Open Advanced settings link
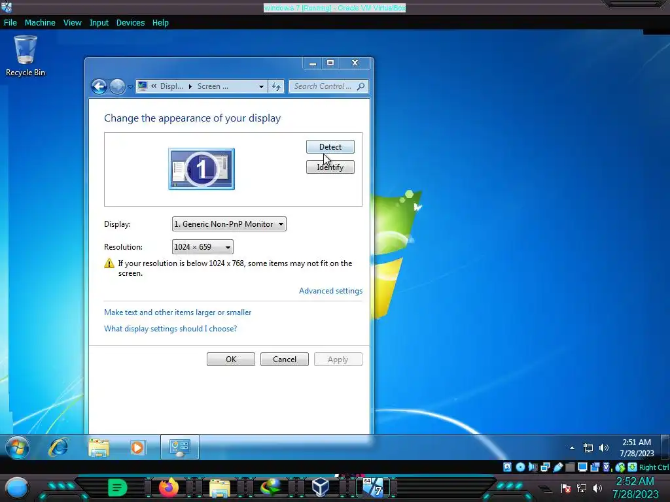Image resolution: width=670 pixels, height=502 pixels. click(330, 291)
